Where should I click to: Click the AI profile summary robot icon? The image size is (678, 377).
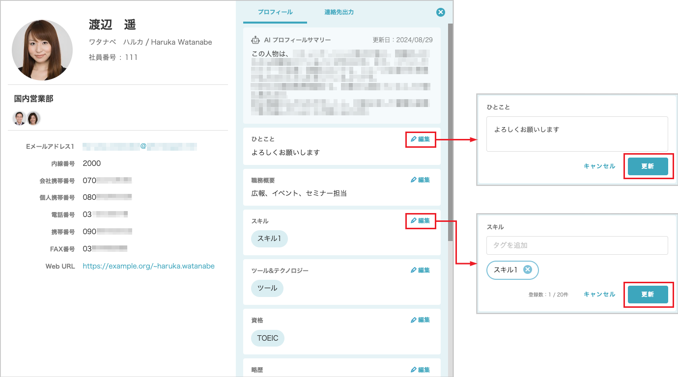point(255,40)
